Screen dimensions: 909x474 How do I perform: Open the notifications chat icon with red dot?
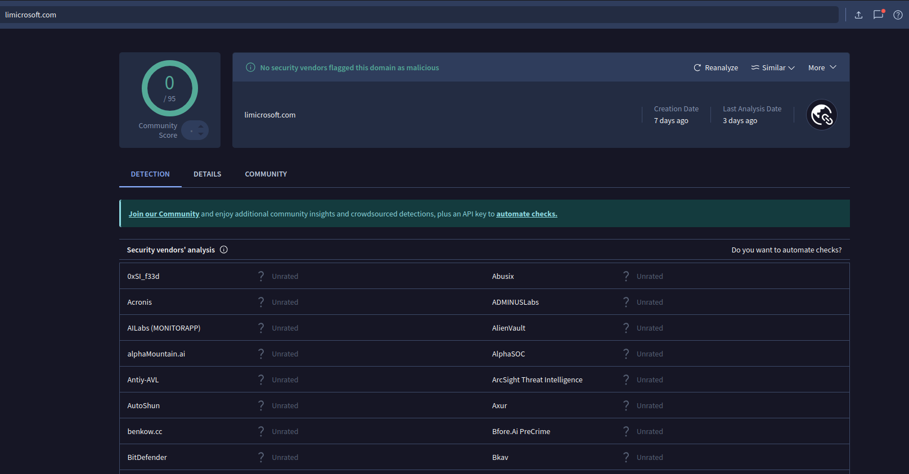tap(878, 15)
